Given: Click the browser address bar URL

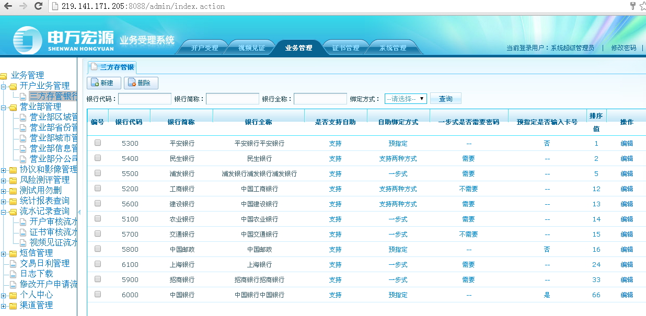Looking at the screenshot, I should (143, 6).
